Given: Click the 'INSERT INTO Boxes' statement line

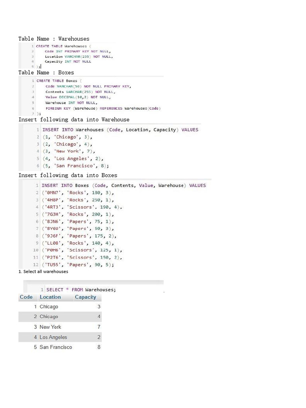Looking at the screenshot, I should click(x=124, y=185).
